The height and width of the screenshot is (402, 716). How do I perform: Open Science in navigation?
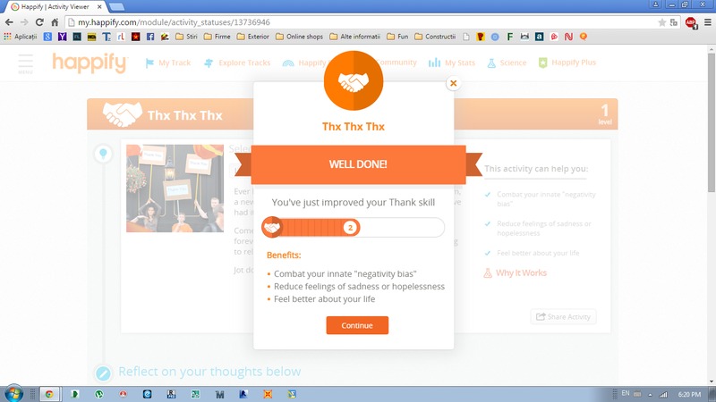(507, 63)
